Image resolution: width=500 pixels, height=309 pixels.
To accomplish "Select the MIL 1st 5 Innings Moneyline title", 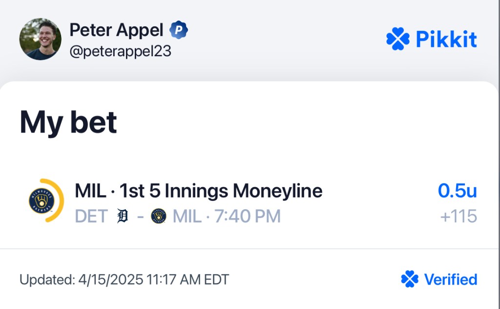I will point(199,191).
